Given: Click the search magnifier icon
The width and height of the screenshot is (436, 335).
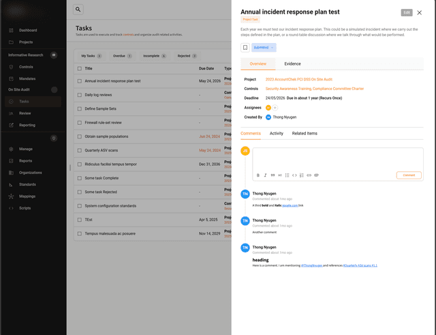Looking at the screenshot, I should pos(78,10).
